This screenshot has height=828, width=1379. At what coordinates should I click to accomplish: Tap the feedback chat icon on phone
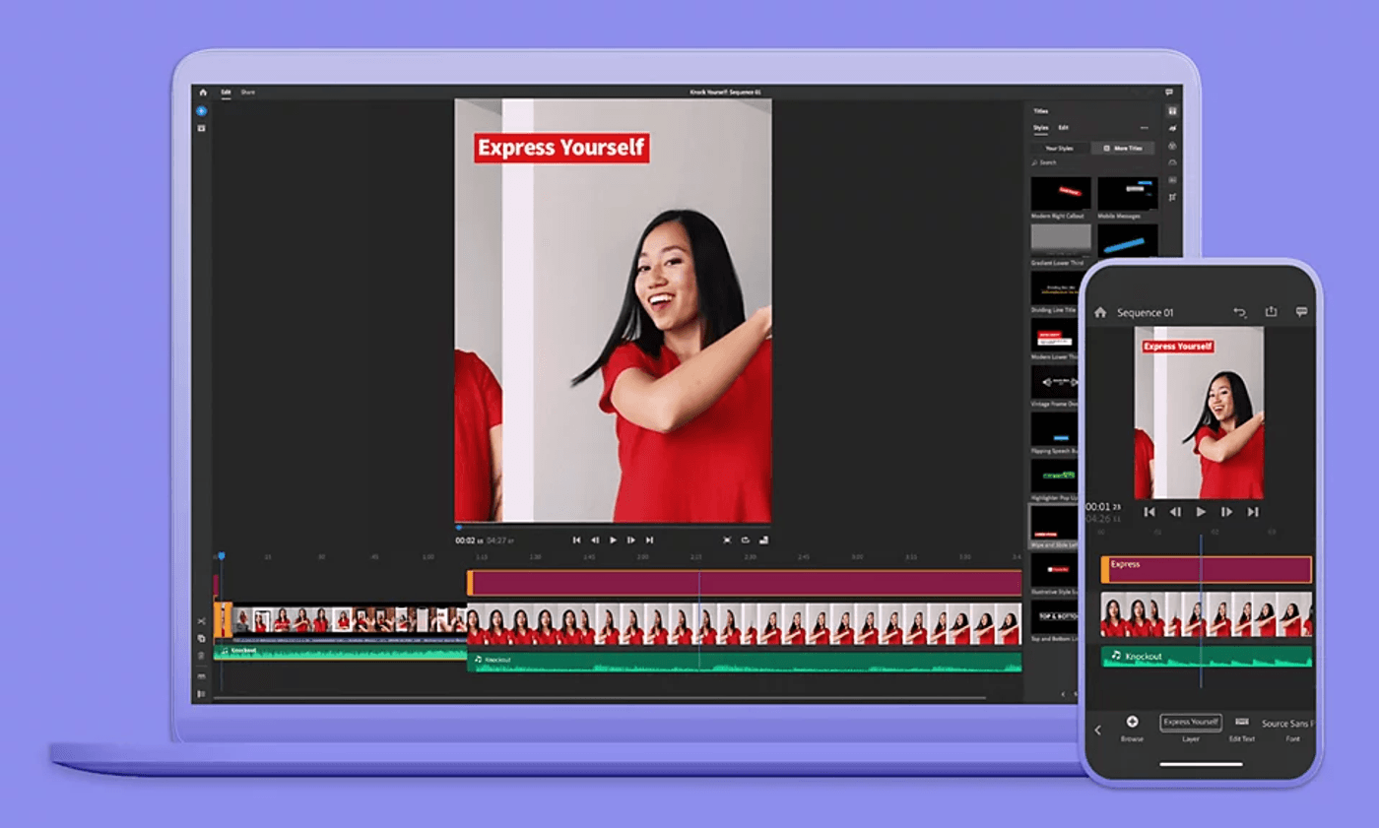tap(1301, 312)
